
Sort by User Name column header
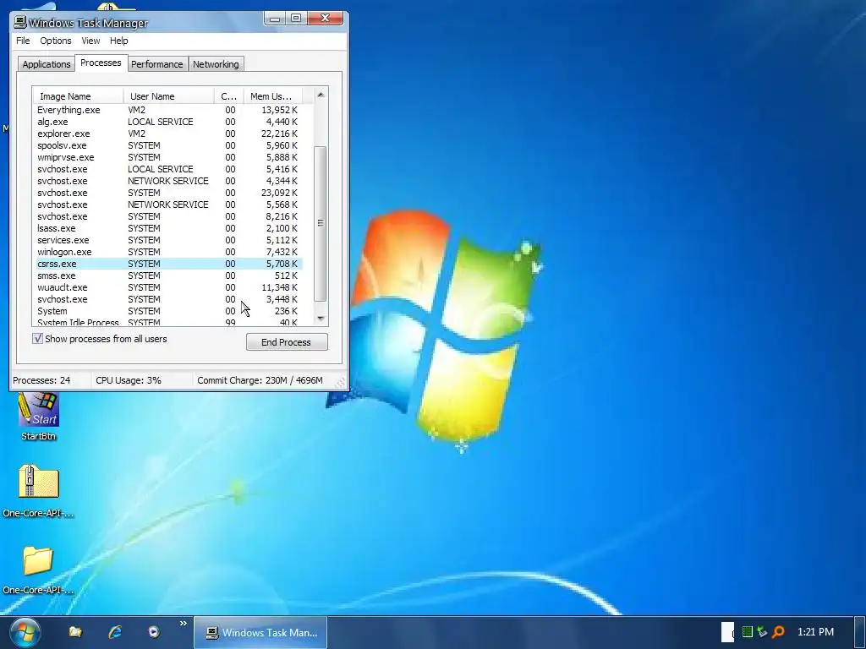pyautogui.click(x=168, y=96)
